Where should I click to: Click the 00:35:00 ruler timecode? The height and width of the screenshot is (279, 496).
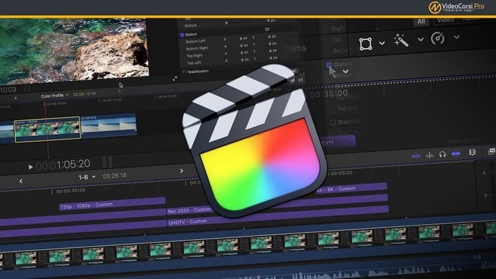[328, 94]
